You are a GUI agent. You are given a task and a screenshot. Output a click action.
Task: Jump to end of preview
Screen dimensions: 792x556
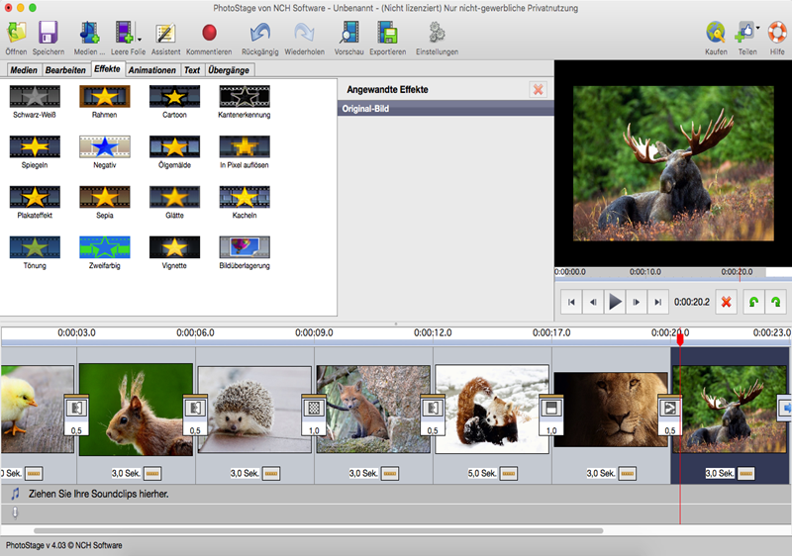click(x=658, y=302)
